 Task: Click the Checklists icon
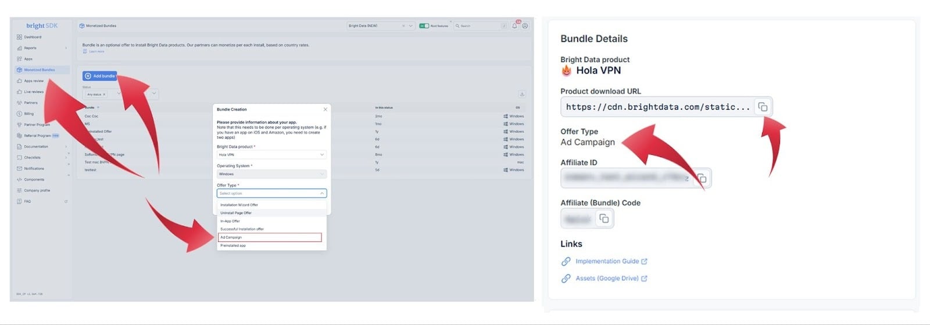click(x=19, y=157)
